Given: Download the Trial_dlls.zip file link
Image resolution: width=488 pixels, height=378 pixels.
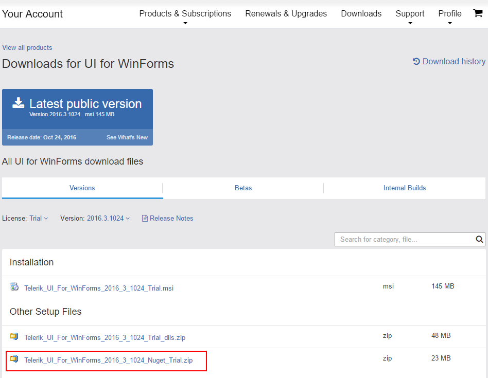Looking at the screenshot, I should [104, 337].
